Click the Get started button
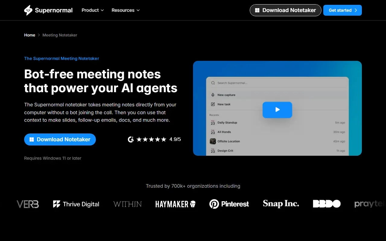386x241 pixels. pyautogui.click(x=343, y=10)
